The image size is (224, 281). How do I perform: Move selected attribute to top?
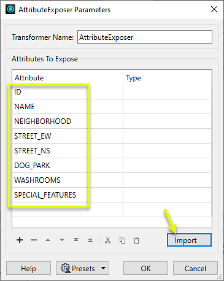click(76, 240)
